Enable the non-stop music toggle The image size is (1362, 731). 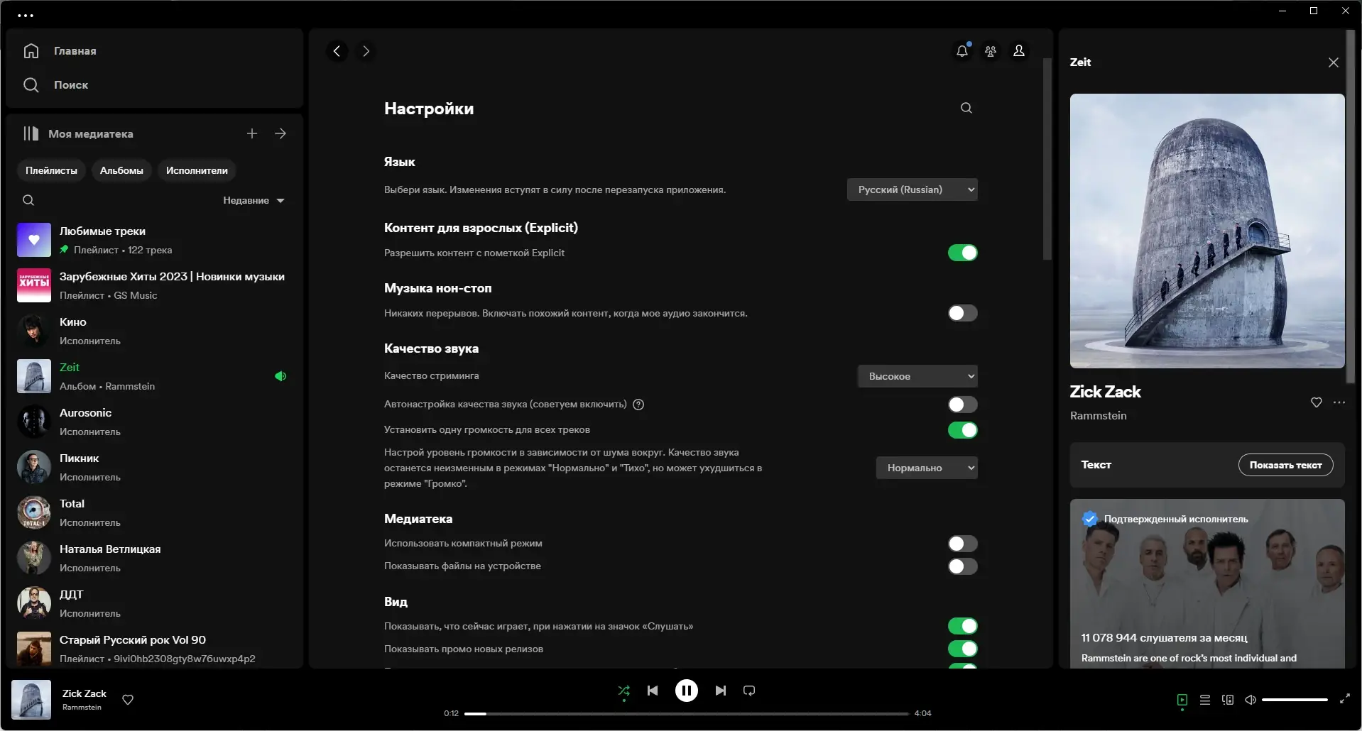pos(963,313)
